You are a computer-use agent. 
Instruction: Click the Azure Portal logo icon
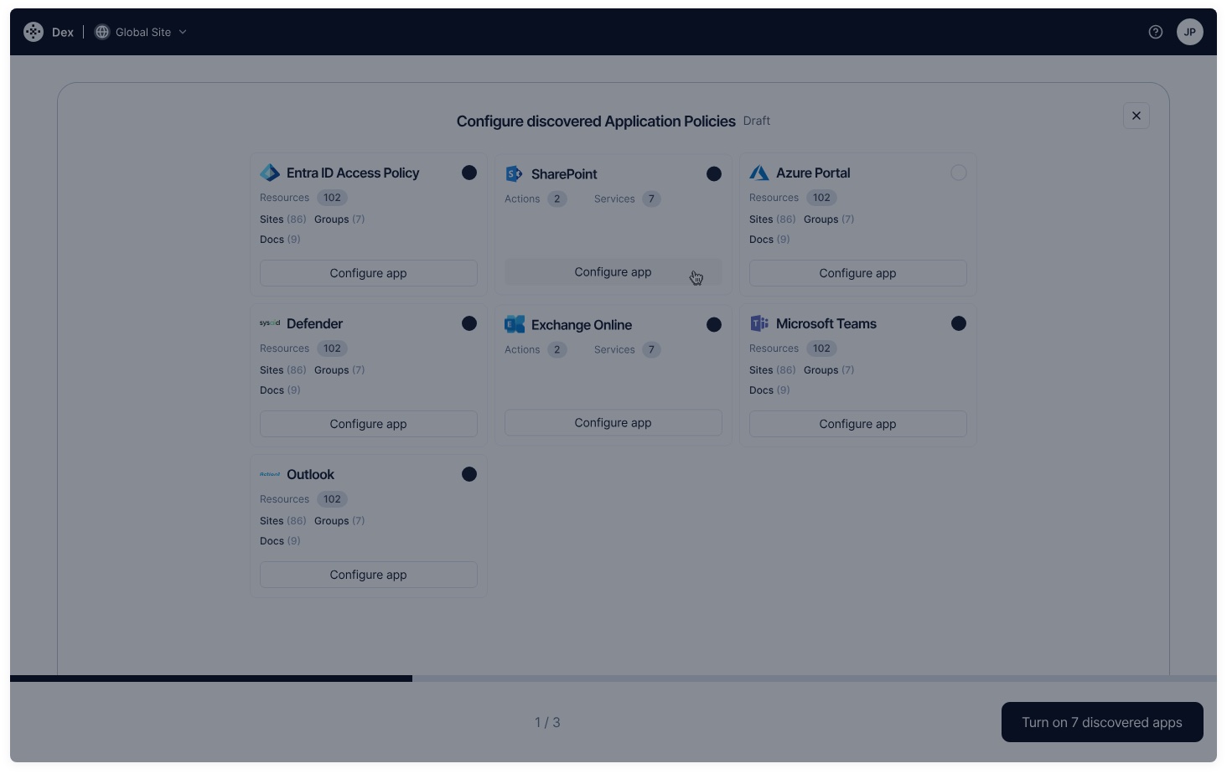coord(759,173)
